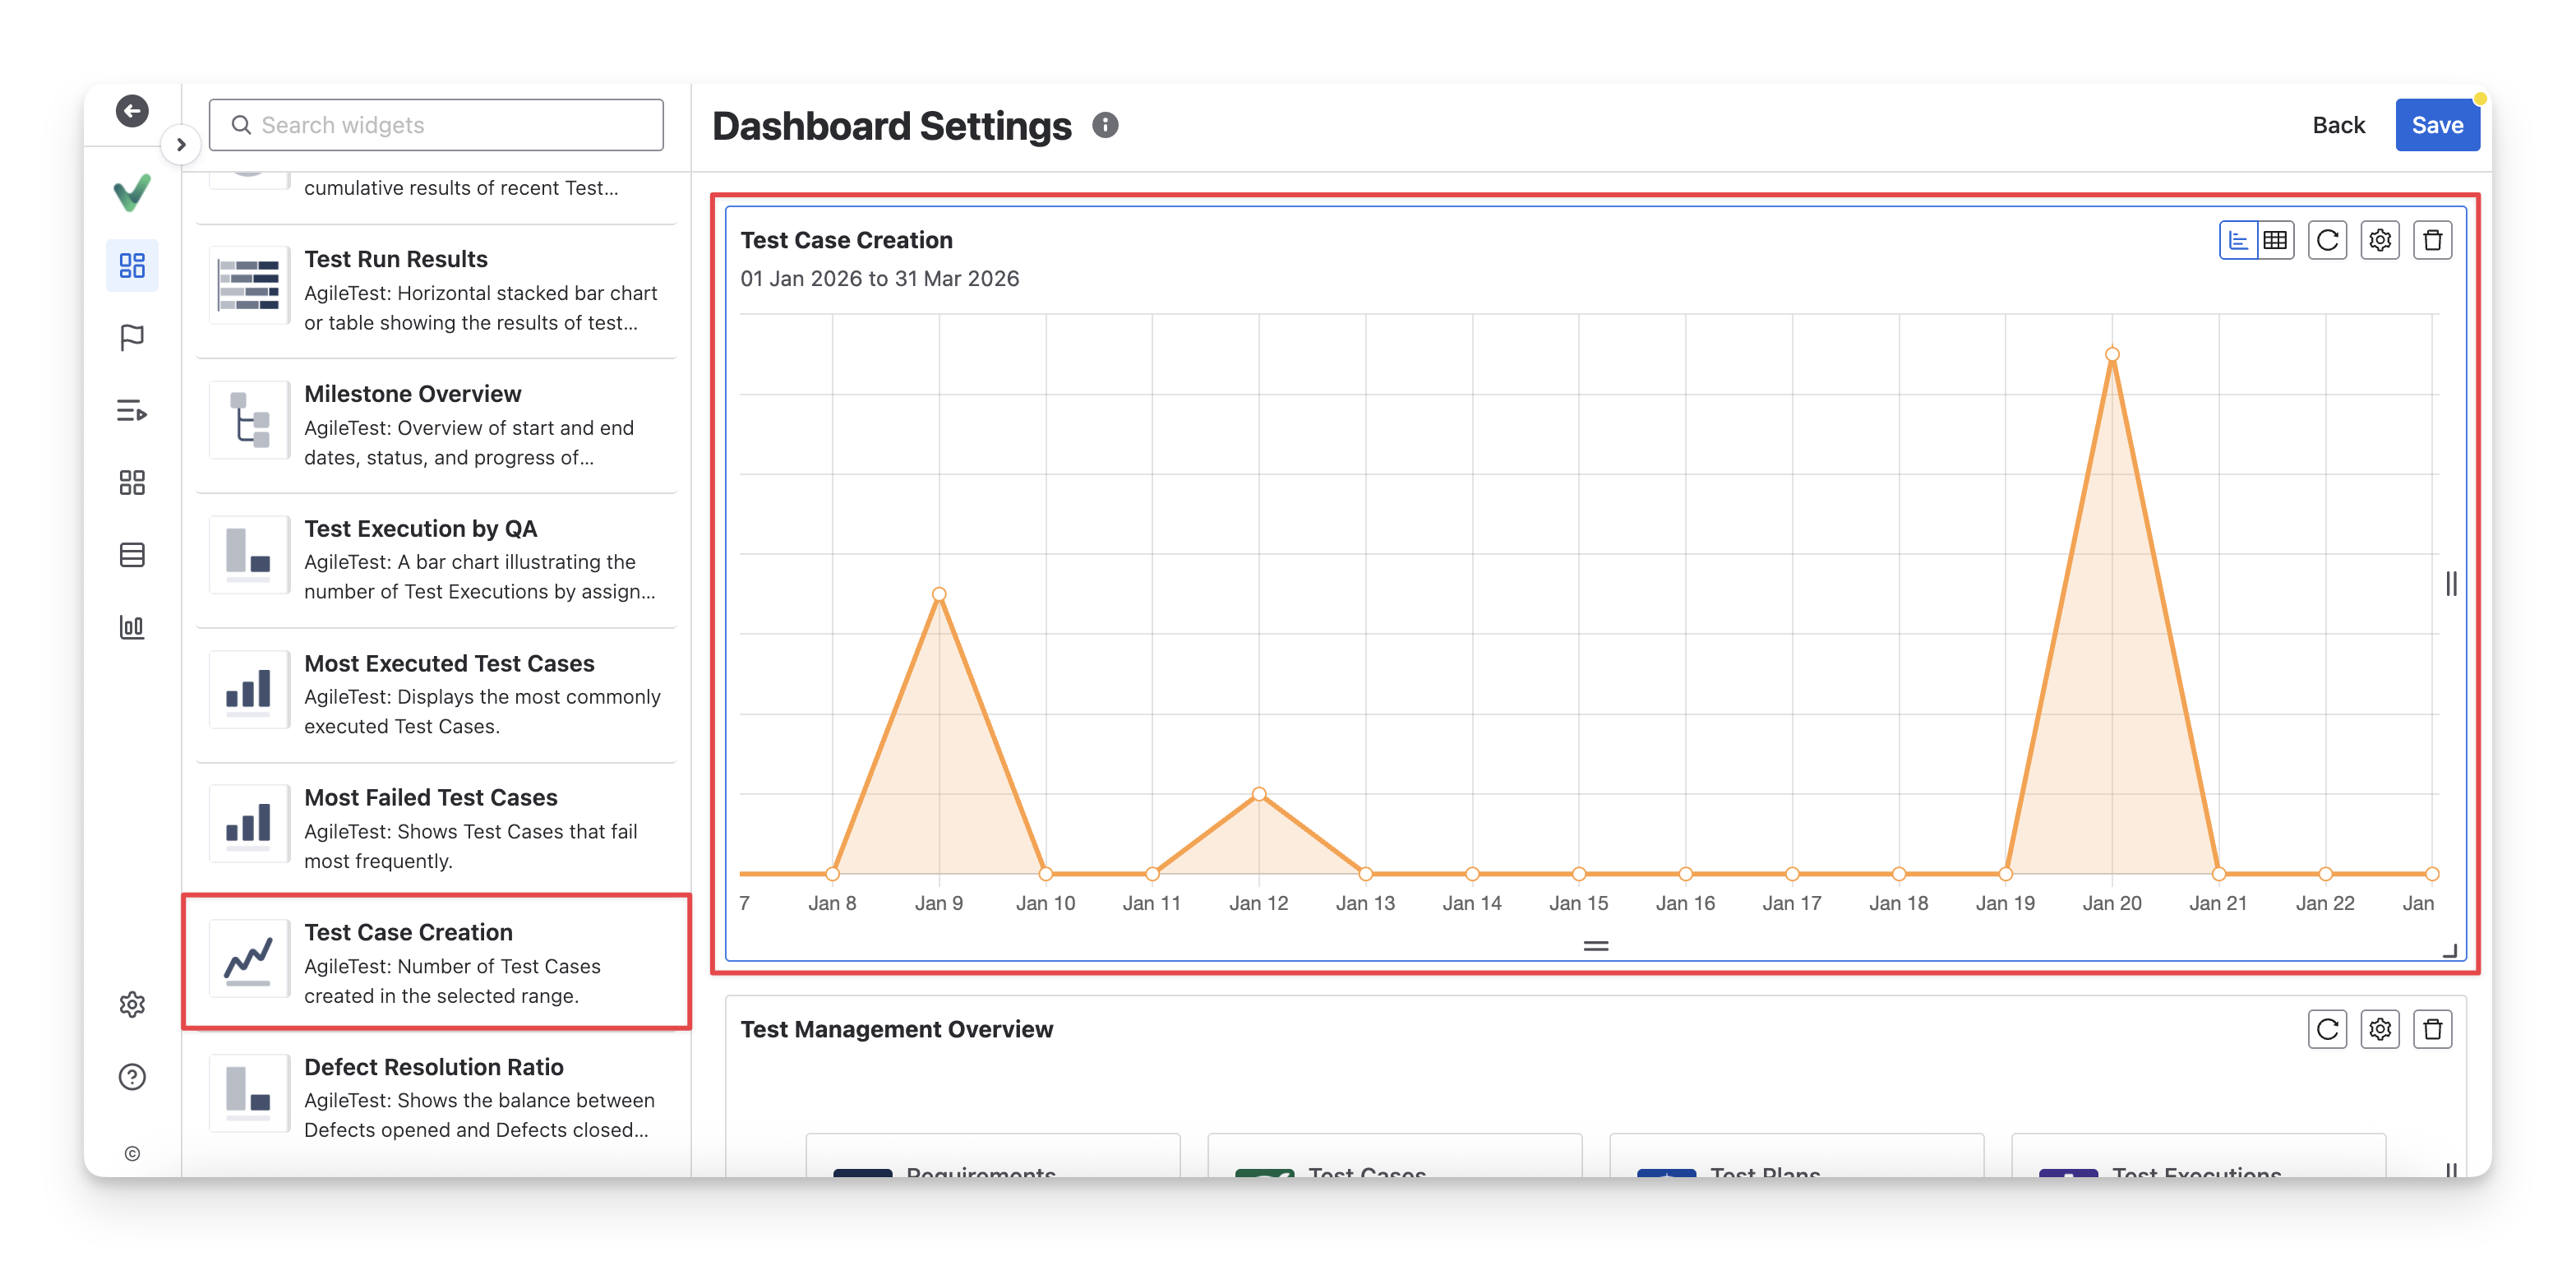
Task: Switch Test Case Creation to table view
Action: coord(2275,240)
